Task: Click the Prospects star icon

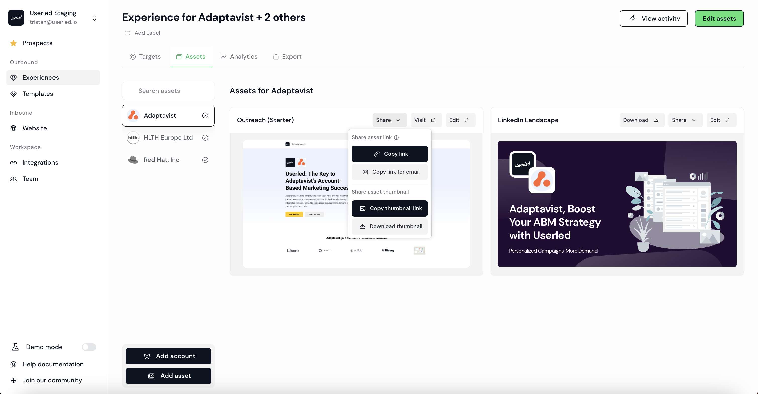Action: click(x=14, y=43)
